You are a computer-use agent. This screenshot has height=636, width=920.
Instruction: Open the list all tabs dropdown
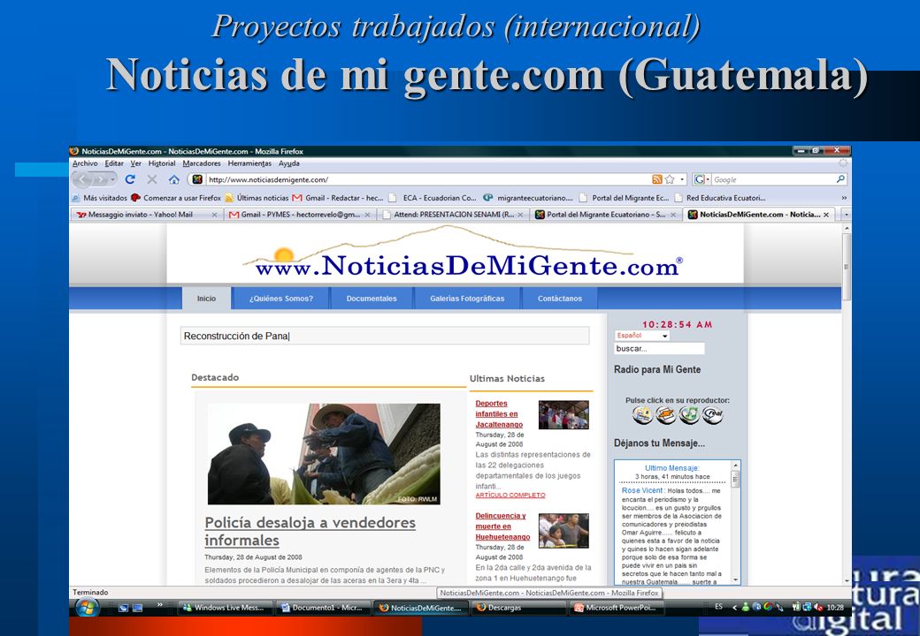[846, 215]
